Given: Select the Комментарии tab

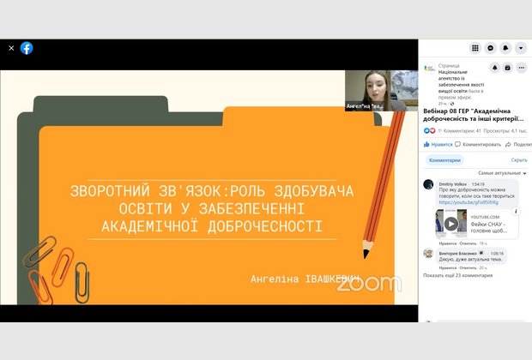Looking at the screenshot, I should 444,159.
